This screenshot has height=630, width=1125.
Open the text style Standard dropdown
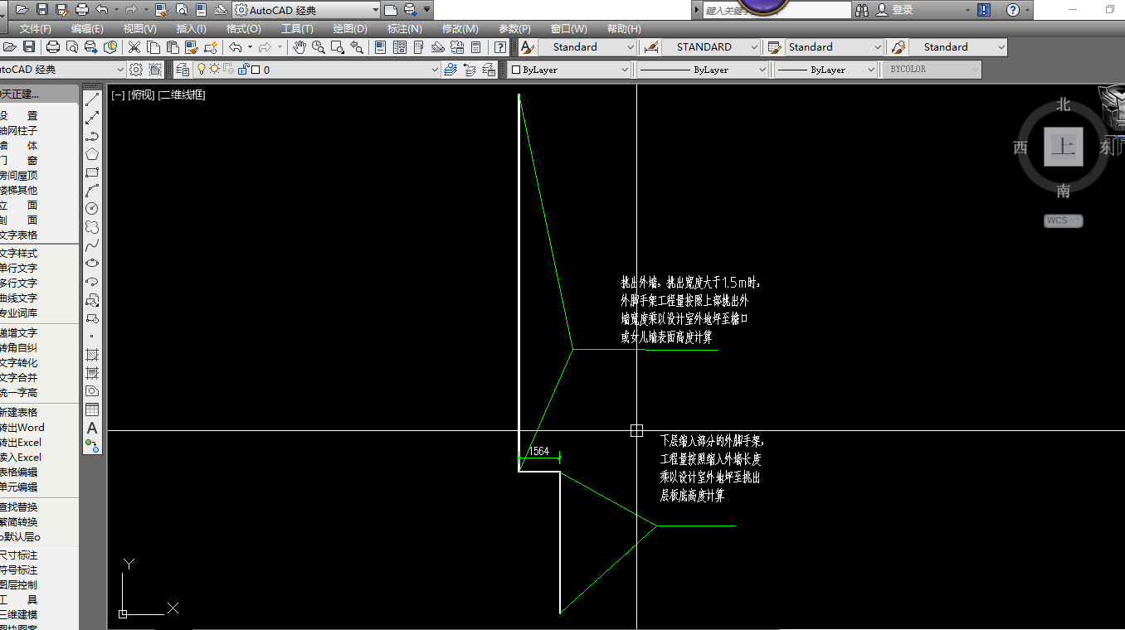tap(631, 47)
